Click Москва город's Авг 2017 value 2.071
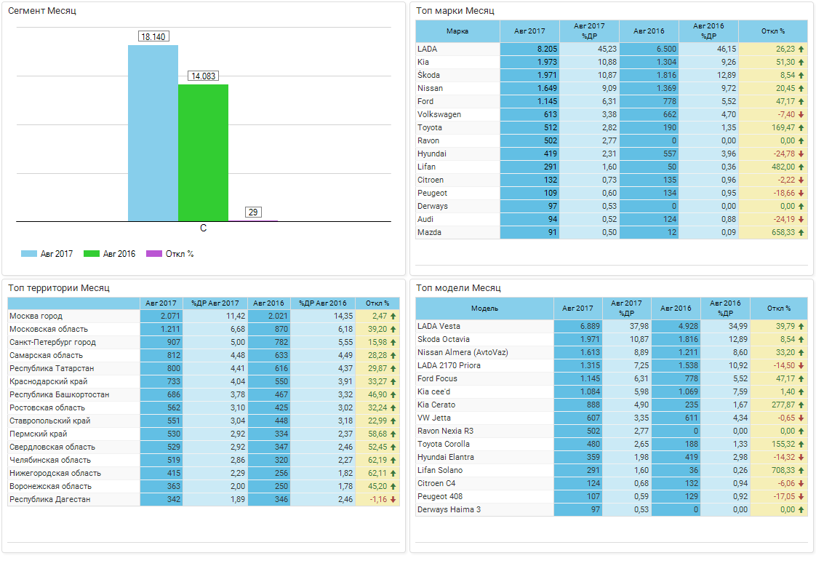 pos(161,316)
